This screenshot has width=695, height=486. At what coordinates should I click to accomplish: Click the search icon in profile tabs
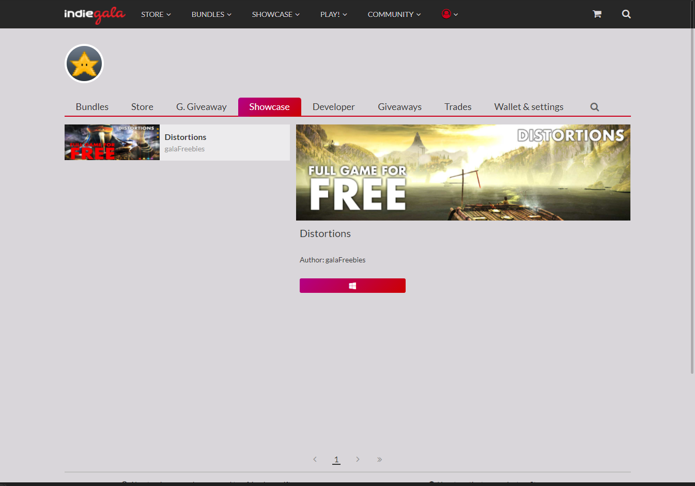pyautogui.click(x=595, y=107)
